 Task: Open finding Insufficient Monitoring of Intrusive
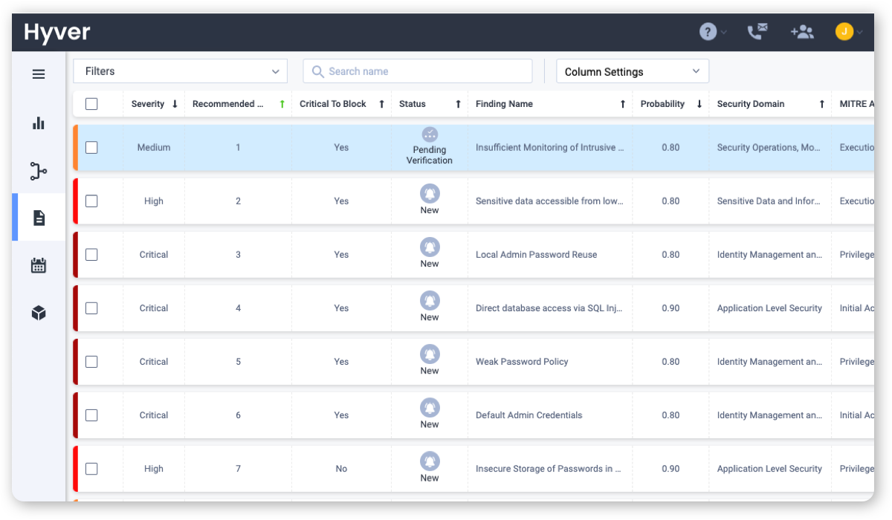549,148
